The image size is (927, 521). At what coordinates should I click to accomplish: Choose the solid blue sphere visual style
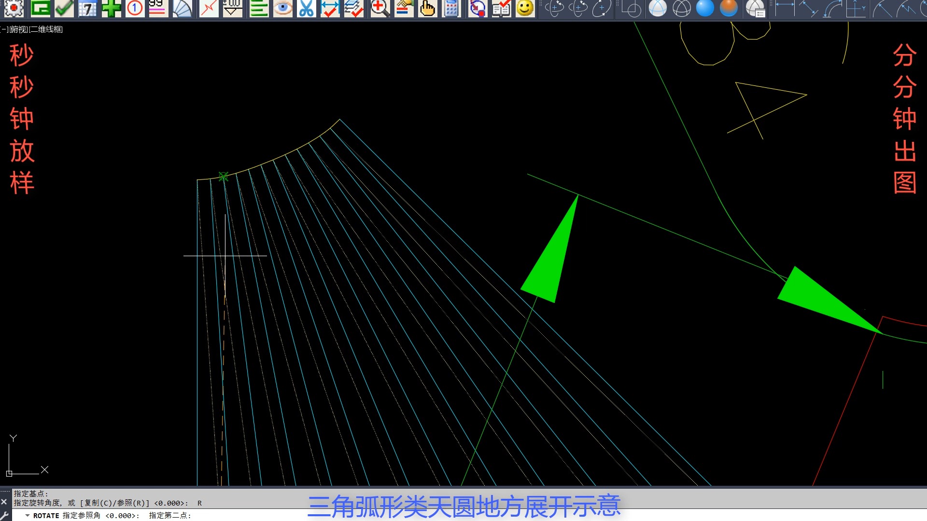point(705,8)
